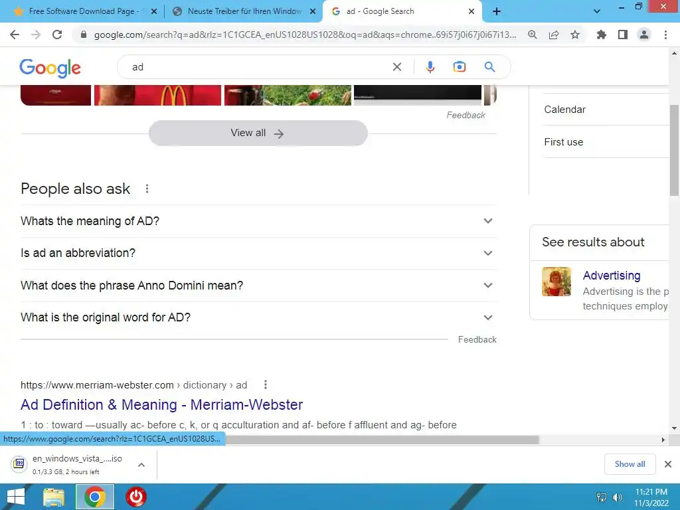Clear the search box with X

click(397, 67)
